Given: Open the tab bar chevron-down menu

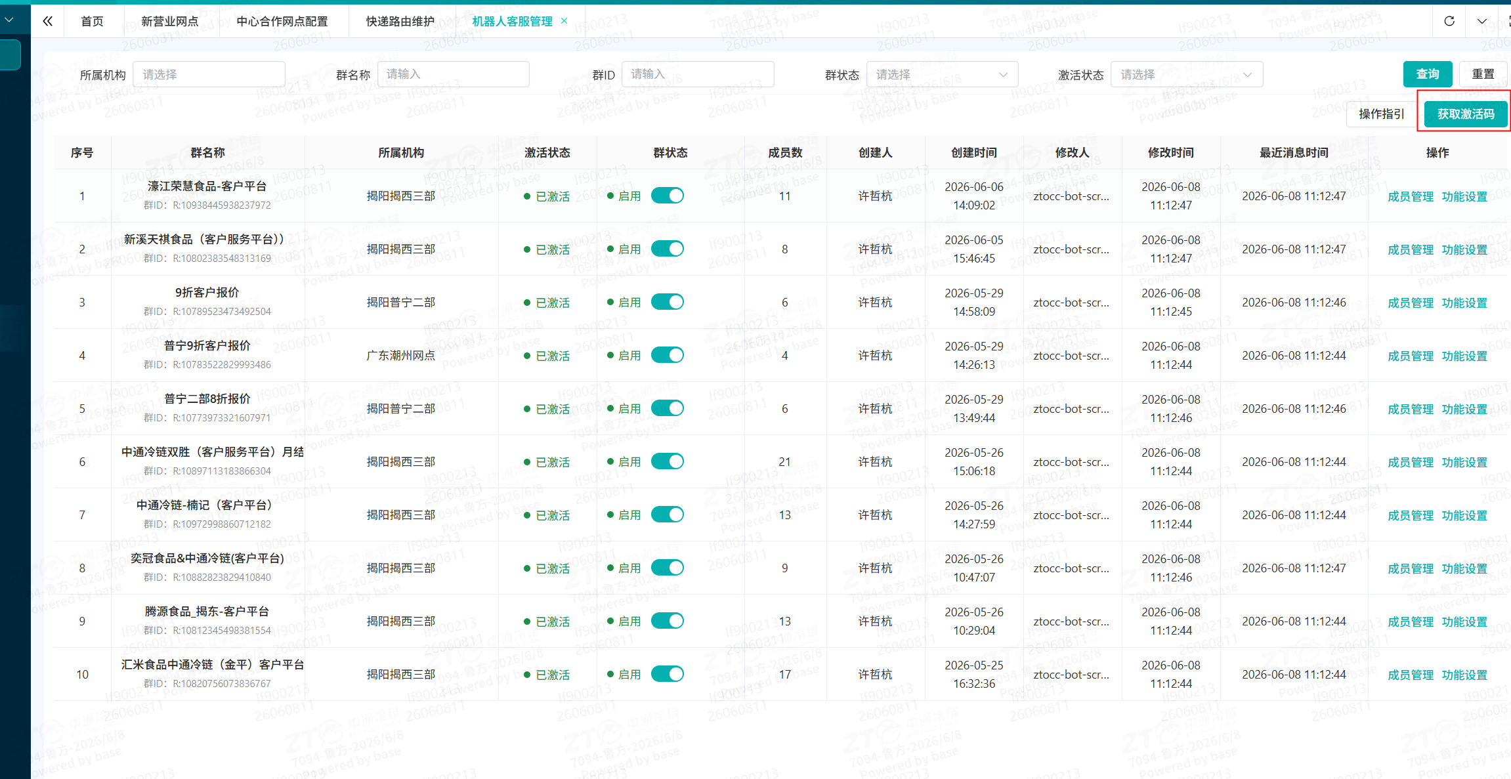Looking at the screenshot, I should (1482, 21).
